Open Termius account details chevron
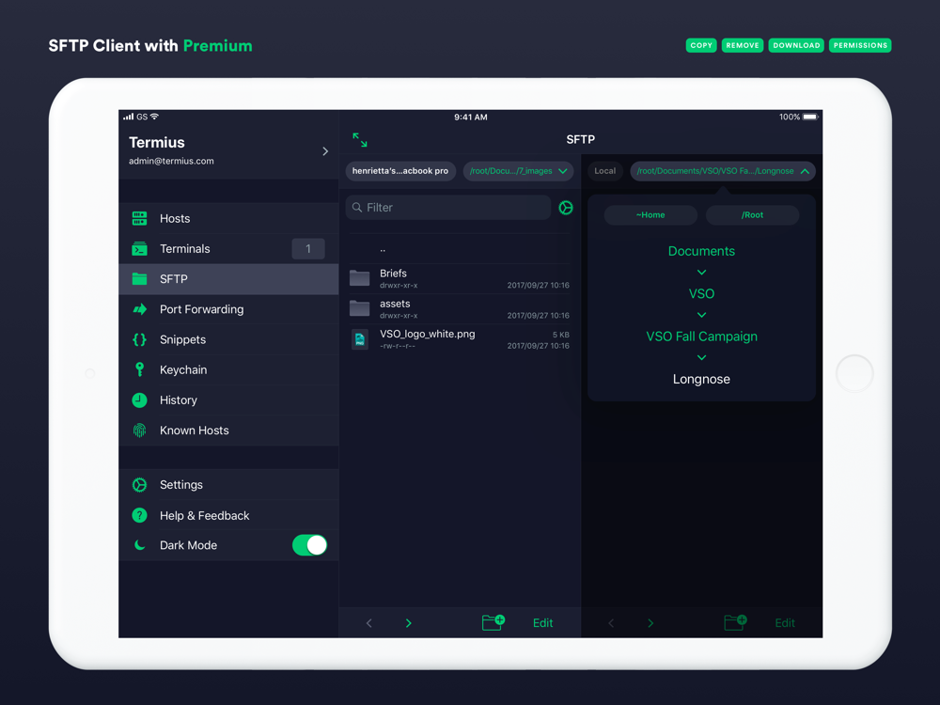 [325, 151]
